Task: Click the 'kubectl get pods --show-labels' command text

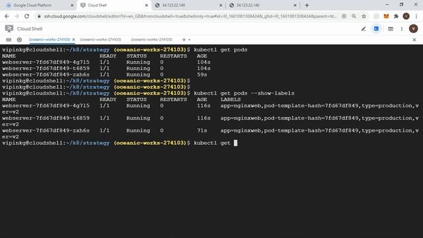Action: 244,93
